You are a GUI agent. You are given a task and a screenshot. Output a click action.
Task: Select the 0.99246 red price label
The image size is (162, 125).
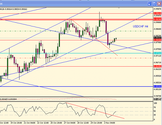158,19
